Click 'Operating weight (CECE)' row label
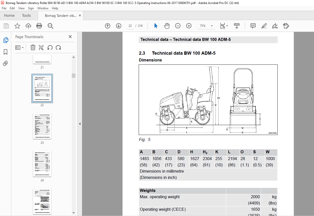Viewport: 314px width, 216px height. [163, 209]
